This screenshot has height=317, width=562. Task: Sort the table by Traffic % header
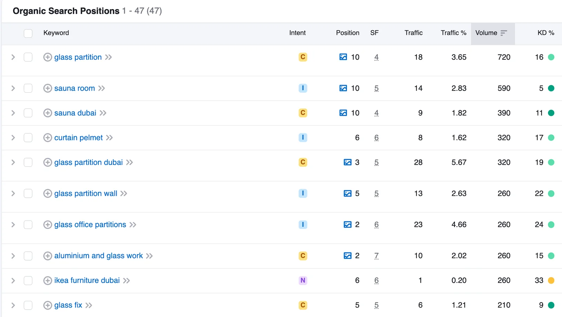pyautogui.click(x=453, y=33)
